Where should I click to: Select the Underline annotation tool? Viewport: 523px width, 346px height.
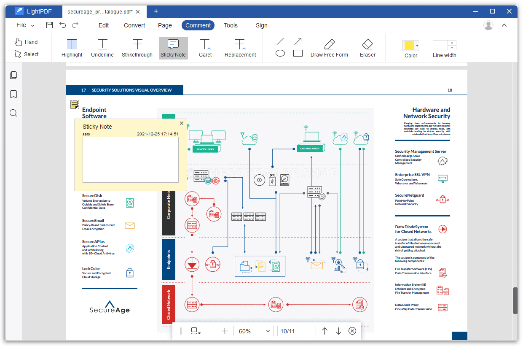point(102,48)
